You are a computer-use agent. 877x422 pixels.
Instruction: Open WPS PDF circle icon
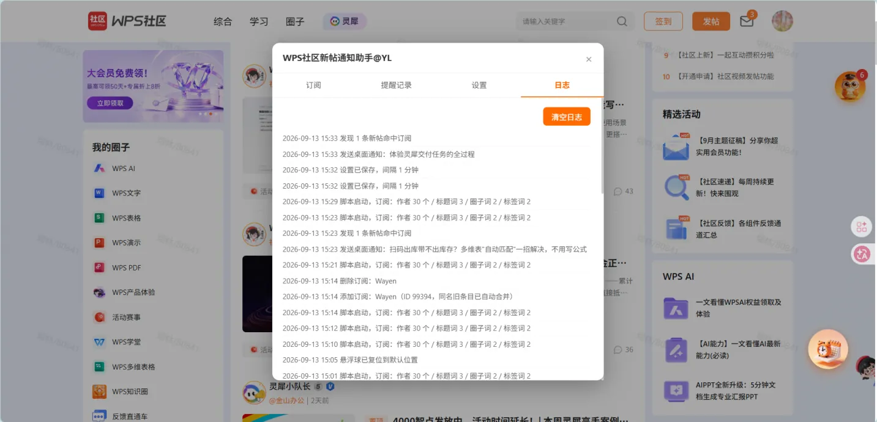[99, 267]
